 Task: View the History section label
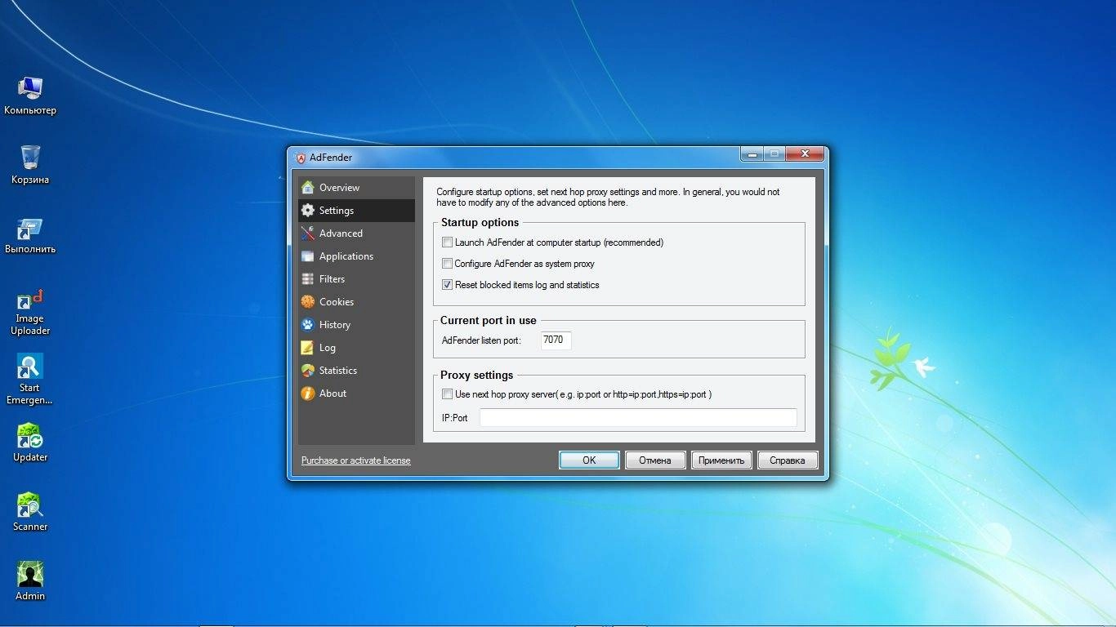click(x=335, y=325)
